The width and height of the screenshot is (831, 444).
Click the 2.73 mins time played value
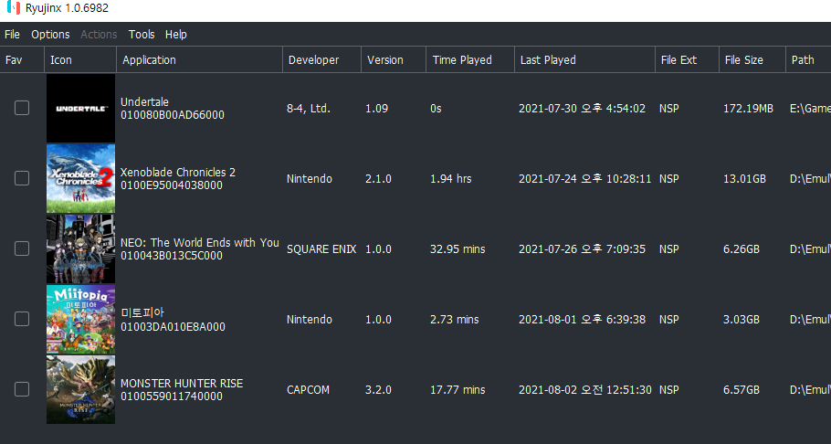(x=454, y=320)
